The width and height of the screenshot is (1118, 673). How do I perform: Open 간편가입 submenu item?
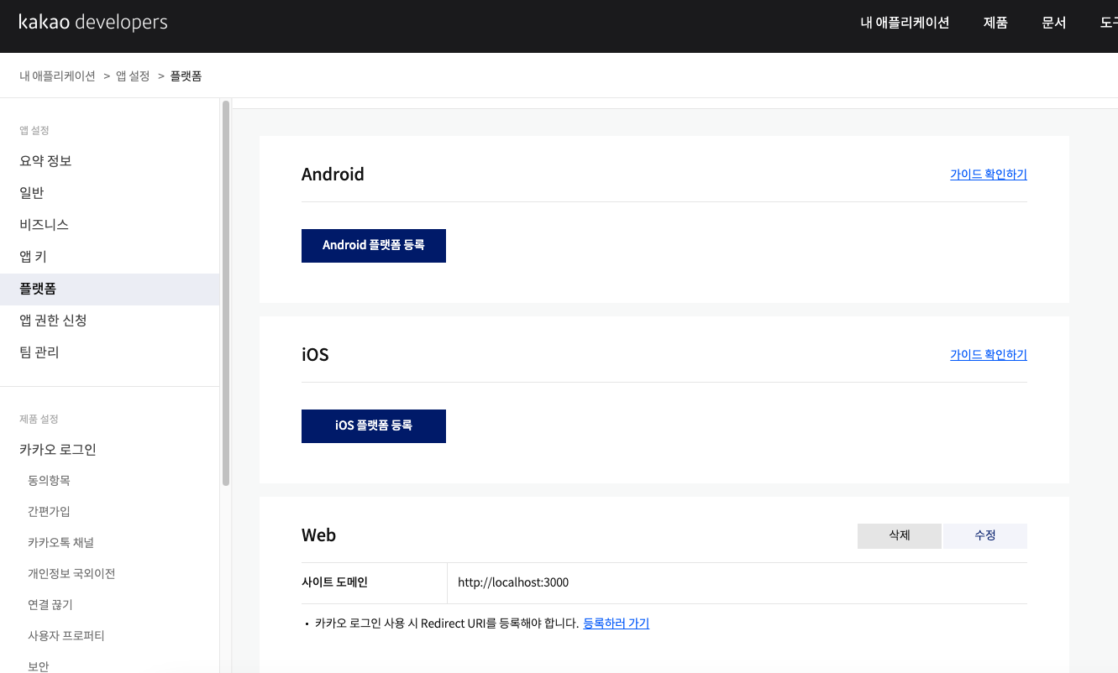[x=49, y=512]
